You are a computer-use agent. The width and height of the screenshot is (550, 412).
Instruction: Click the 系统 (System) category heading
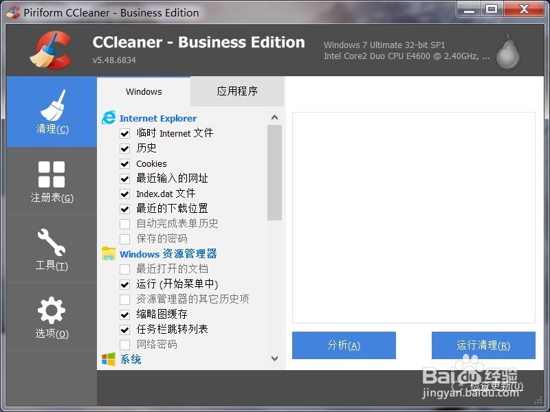(x=131, y=359)
